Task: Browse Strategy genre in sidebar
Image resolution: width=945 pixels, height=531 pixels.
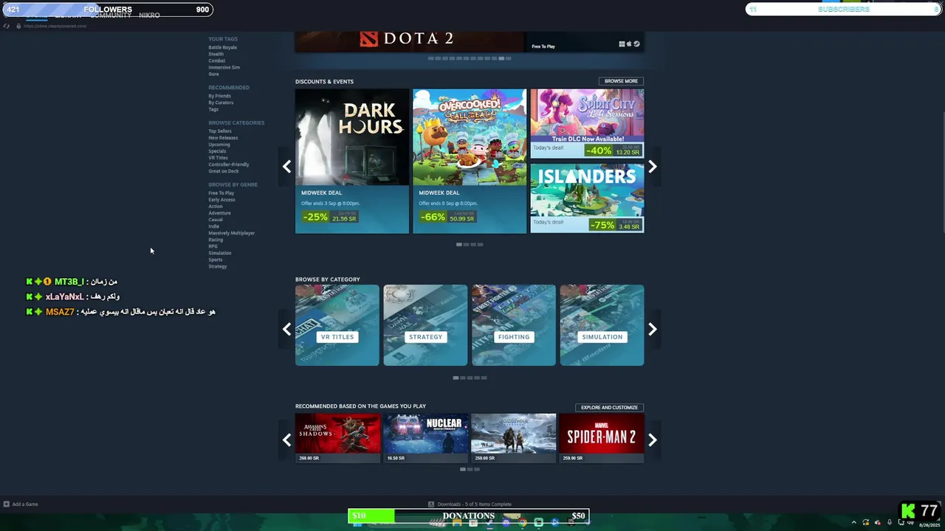Action: click(217, 266)
